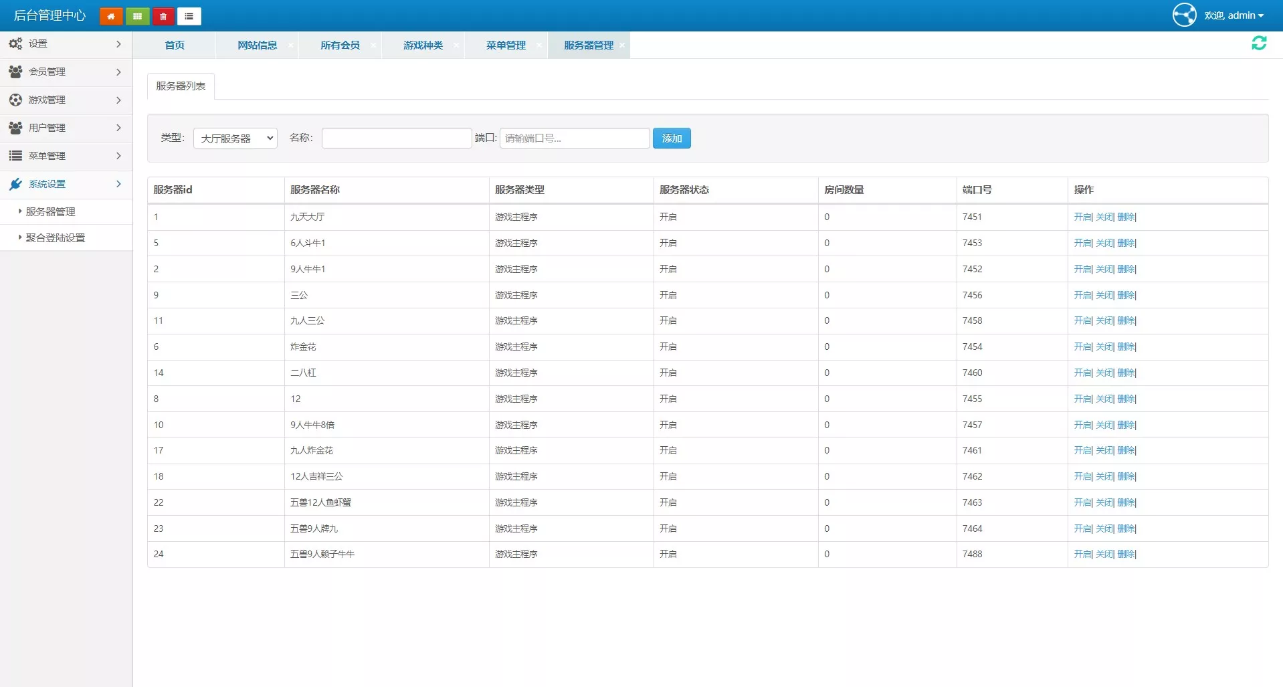This screenshot has width=1283, height=687.
Task: Click 删除 for the 九天大厅 server
Action: click(x=1126, y=217)
